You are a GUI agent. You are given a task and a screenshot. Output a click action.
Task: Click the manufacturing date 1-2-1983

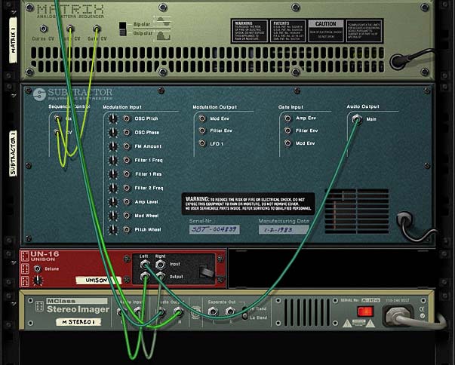(283, 229)
